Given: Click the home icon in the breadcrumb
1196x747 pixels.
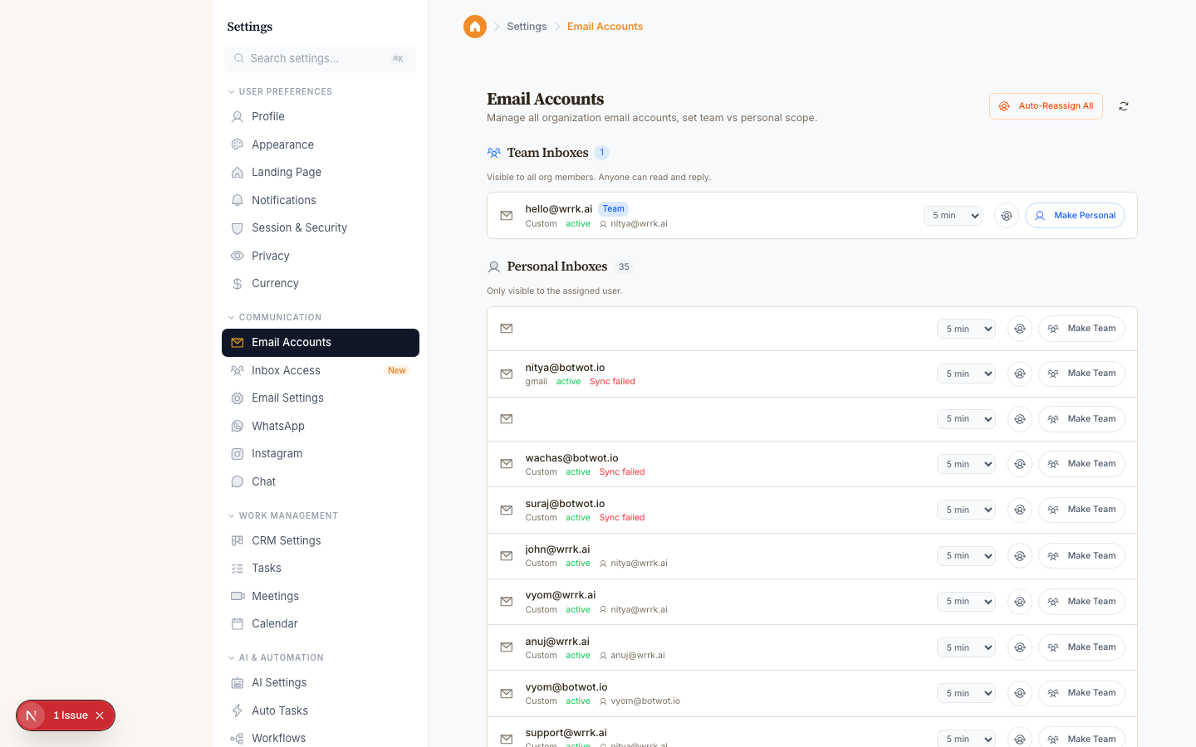Looking at the screenshot, I should [x=474, y=26].
